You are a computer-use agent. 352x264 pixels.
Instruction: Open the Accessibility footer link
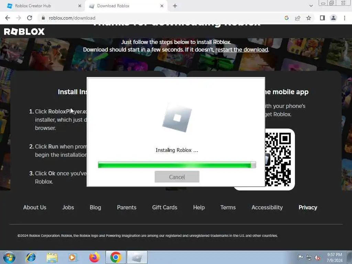[x=267, y=207]
